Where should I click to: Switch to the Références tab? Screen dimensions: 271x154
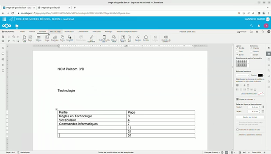[69, 32]
